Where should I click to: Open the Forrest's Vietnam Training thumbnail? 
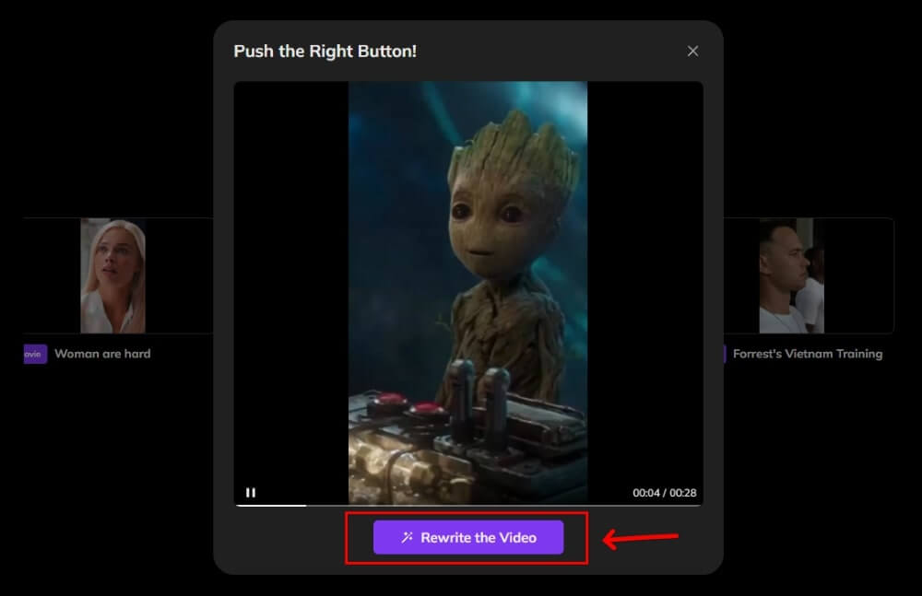pyautogui.click(x=791, y=275)
